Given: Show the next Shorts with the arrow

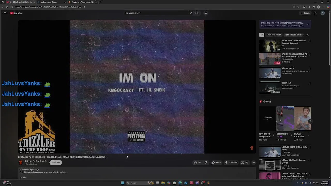Looking at the screenshot, I should (x=310, y=121).
